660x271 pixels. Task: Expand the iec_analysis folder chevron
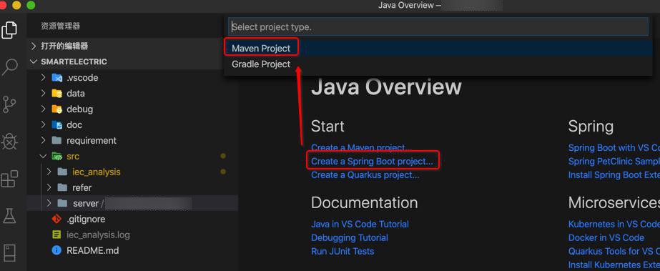click(49, 172)
